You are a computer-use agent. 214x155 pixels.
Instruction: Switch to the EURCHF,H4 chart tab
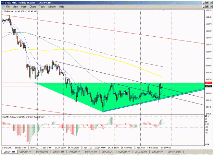[x=91, y=152]
